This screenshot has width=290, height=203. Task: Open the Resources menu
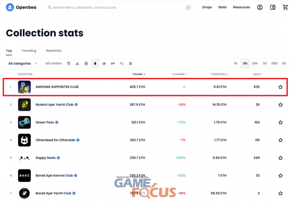pos(241,7)
